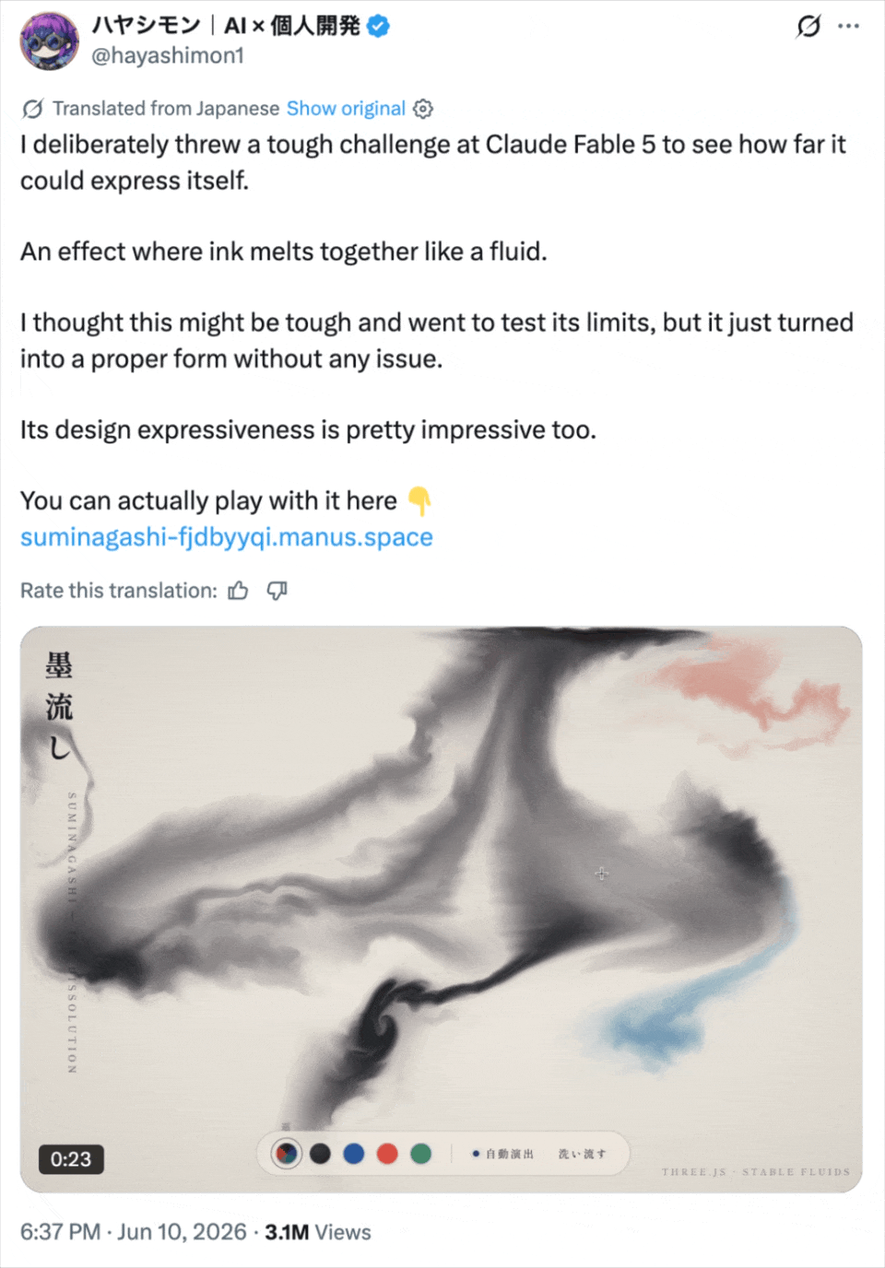Open translation settings gear icon
The height and width of the screenshot is (1268, 885).
tap(423, 109)
